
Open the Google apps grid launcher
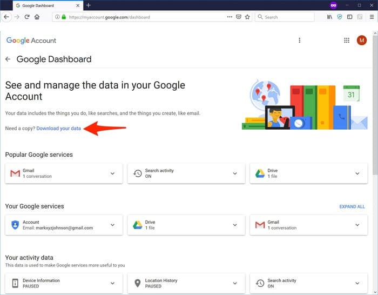[x=347, y=41]
